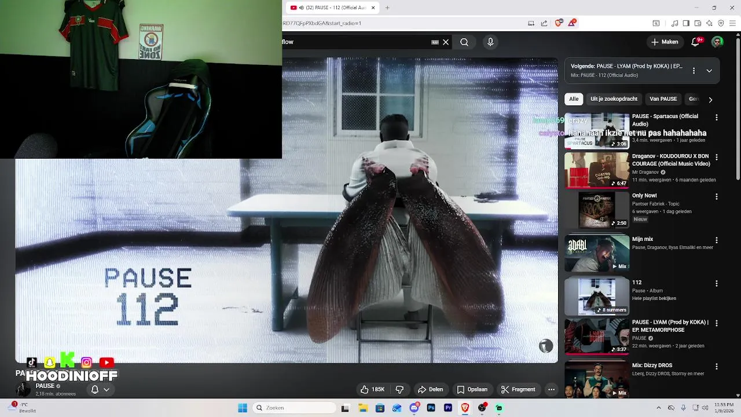Click the install app icon in address bar
This screenshot has width=741, height=417.
click(531, 23)
